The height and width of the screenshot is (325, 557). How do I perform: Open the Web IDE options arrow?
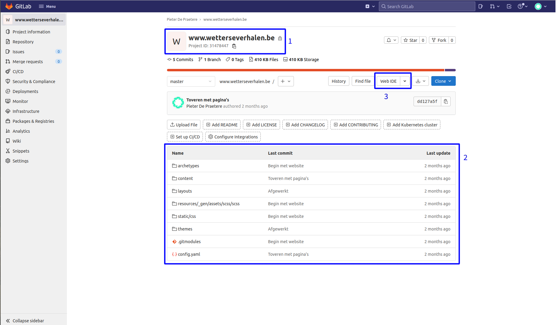[x=405, y=81]
